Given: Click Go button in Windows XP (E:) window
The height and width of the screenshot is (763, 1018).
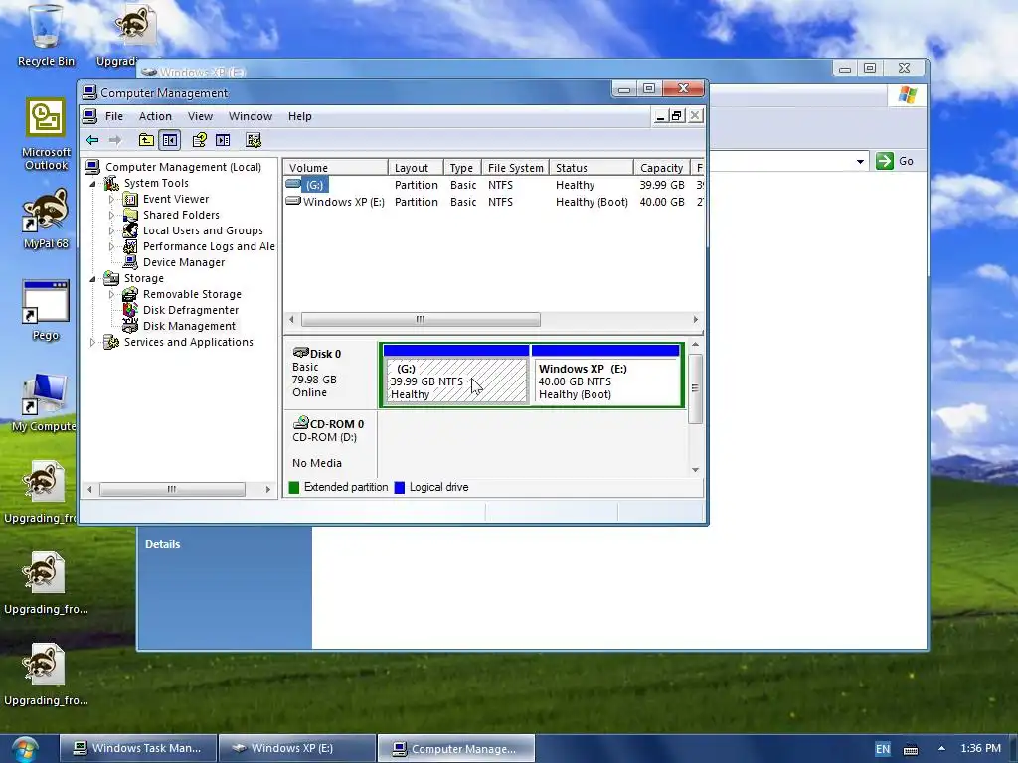Looking at the screenshot, I should 895,161.
